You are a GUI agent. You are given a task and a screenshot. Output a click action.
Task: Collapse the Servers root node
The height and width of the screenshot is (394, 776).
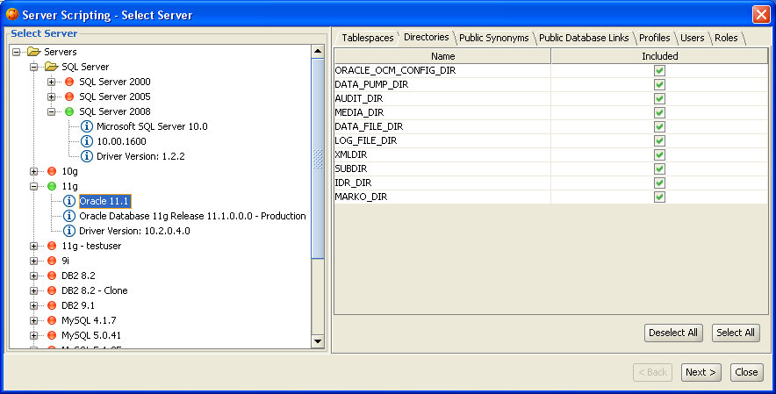point(17,52)
